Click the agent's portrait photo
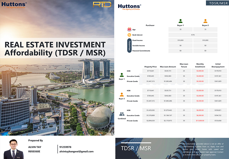The height and width of the screenshot is (159, 229). pos(13,149)
